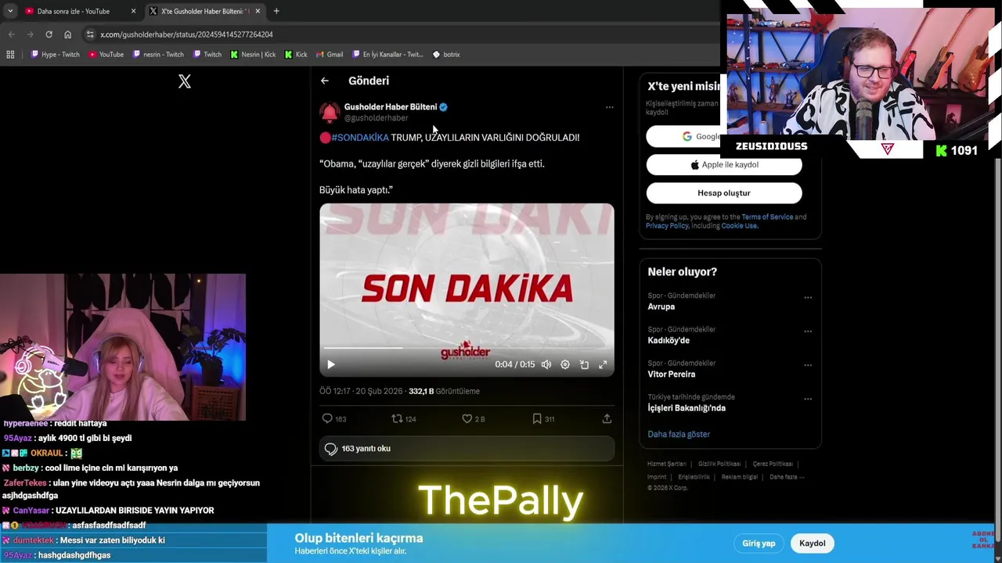Viewport: 1002px width, 563px height.
Task: Open options for Avrupa trend
Action: coord(808,297)
